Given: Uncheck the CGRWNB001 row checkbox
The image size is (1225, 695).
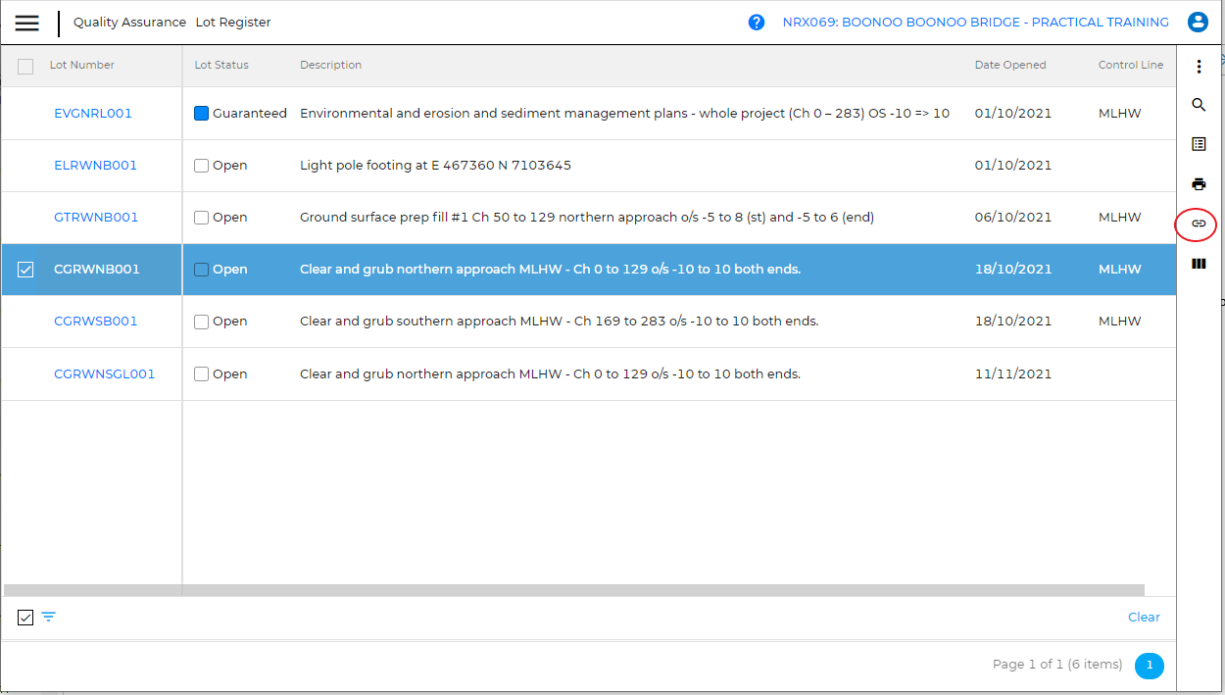Looking at the screenshot, I should [x=25, y=270].
